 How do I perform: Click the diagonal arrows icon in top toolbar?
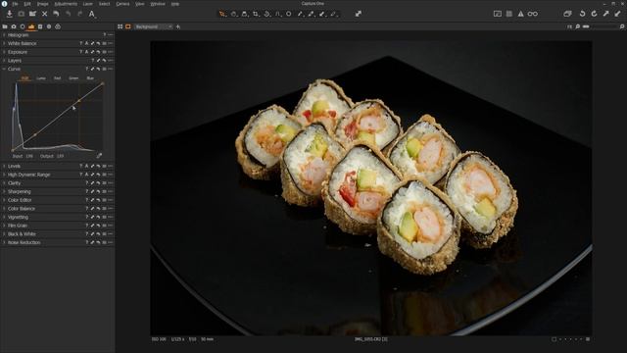tap(359, 14)
